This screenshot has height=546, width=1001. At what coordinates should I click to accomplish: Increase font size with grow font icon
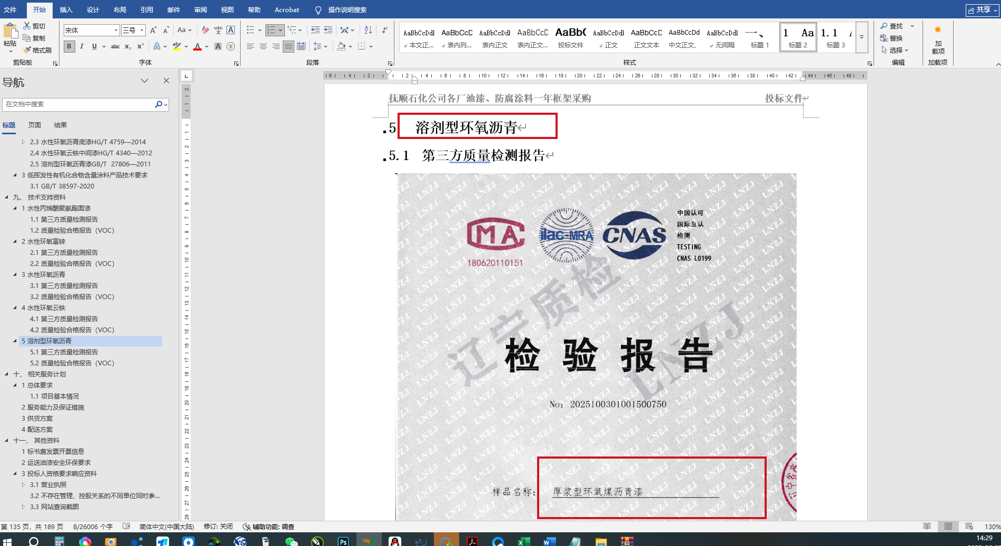pyautogui.click(x=153, y=31)
